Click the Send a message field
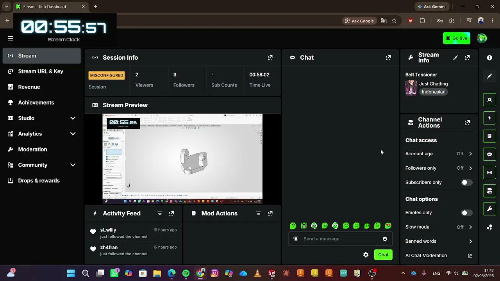500x281 pixels. coord(340,239)
